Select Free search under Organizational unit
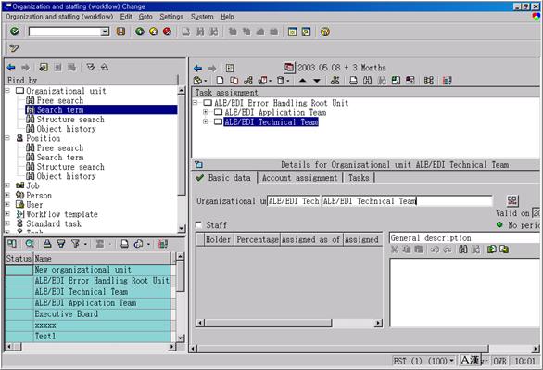 [x=60, y=100]
